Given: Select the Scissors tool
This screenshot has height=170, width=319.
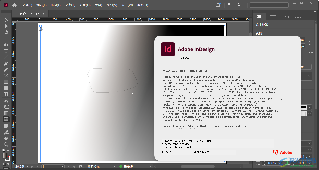Looking at the screenshot, I should [6, 101].
